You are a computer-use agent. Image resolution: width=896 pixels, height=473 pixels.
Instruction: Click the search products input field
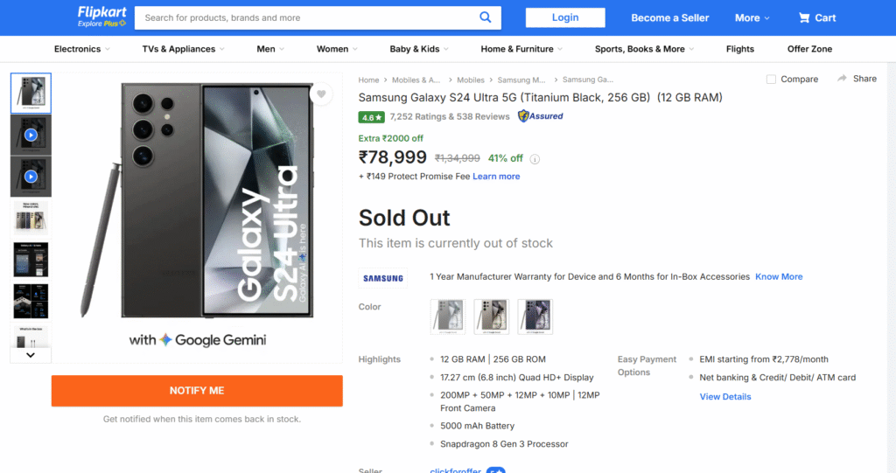306,17
